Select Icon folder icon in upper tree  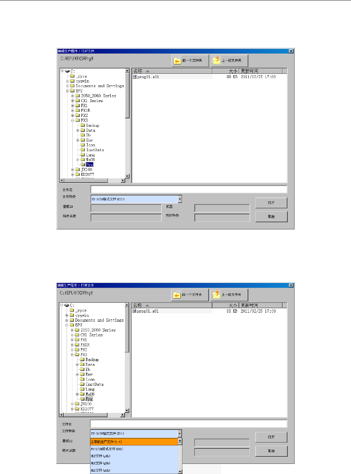click(x=83, y=145)
